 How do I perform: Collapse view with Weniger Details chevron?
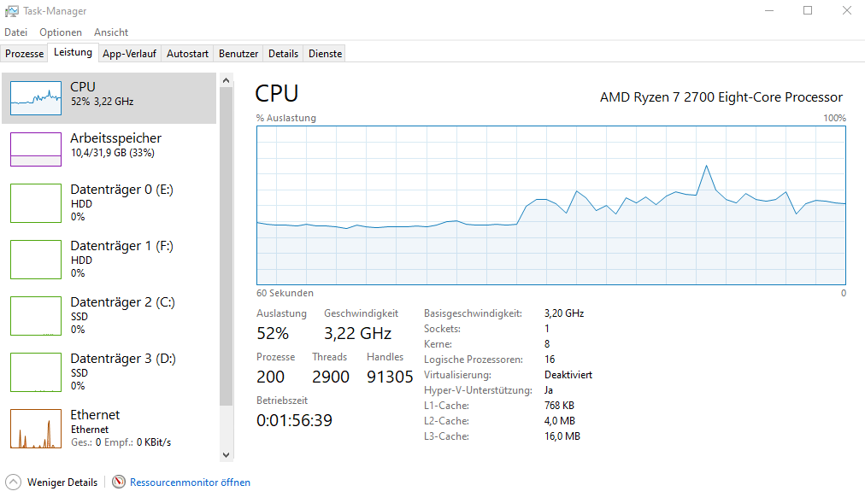[13, 483]
